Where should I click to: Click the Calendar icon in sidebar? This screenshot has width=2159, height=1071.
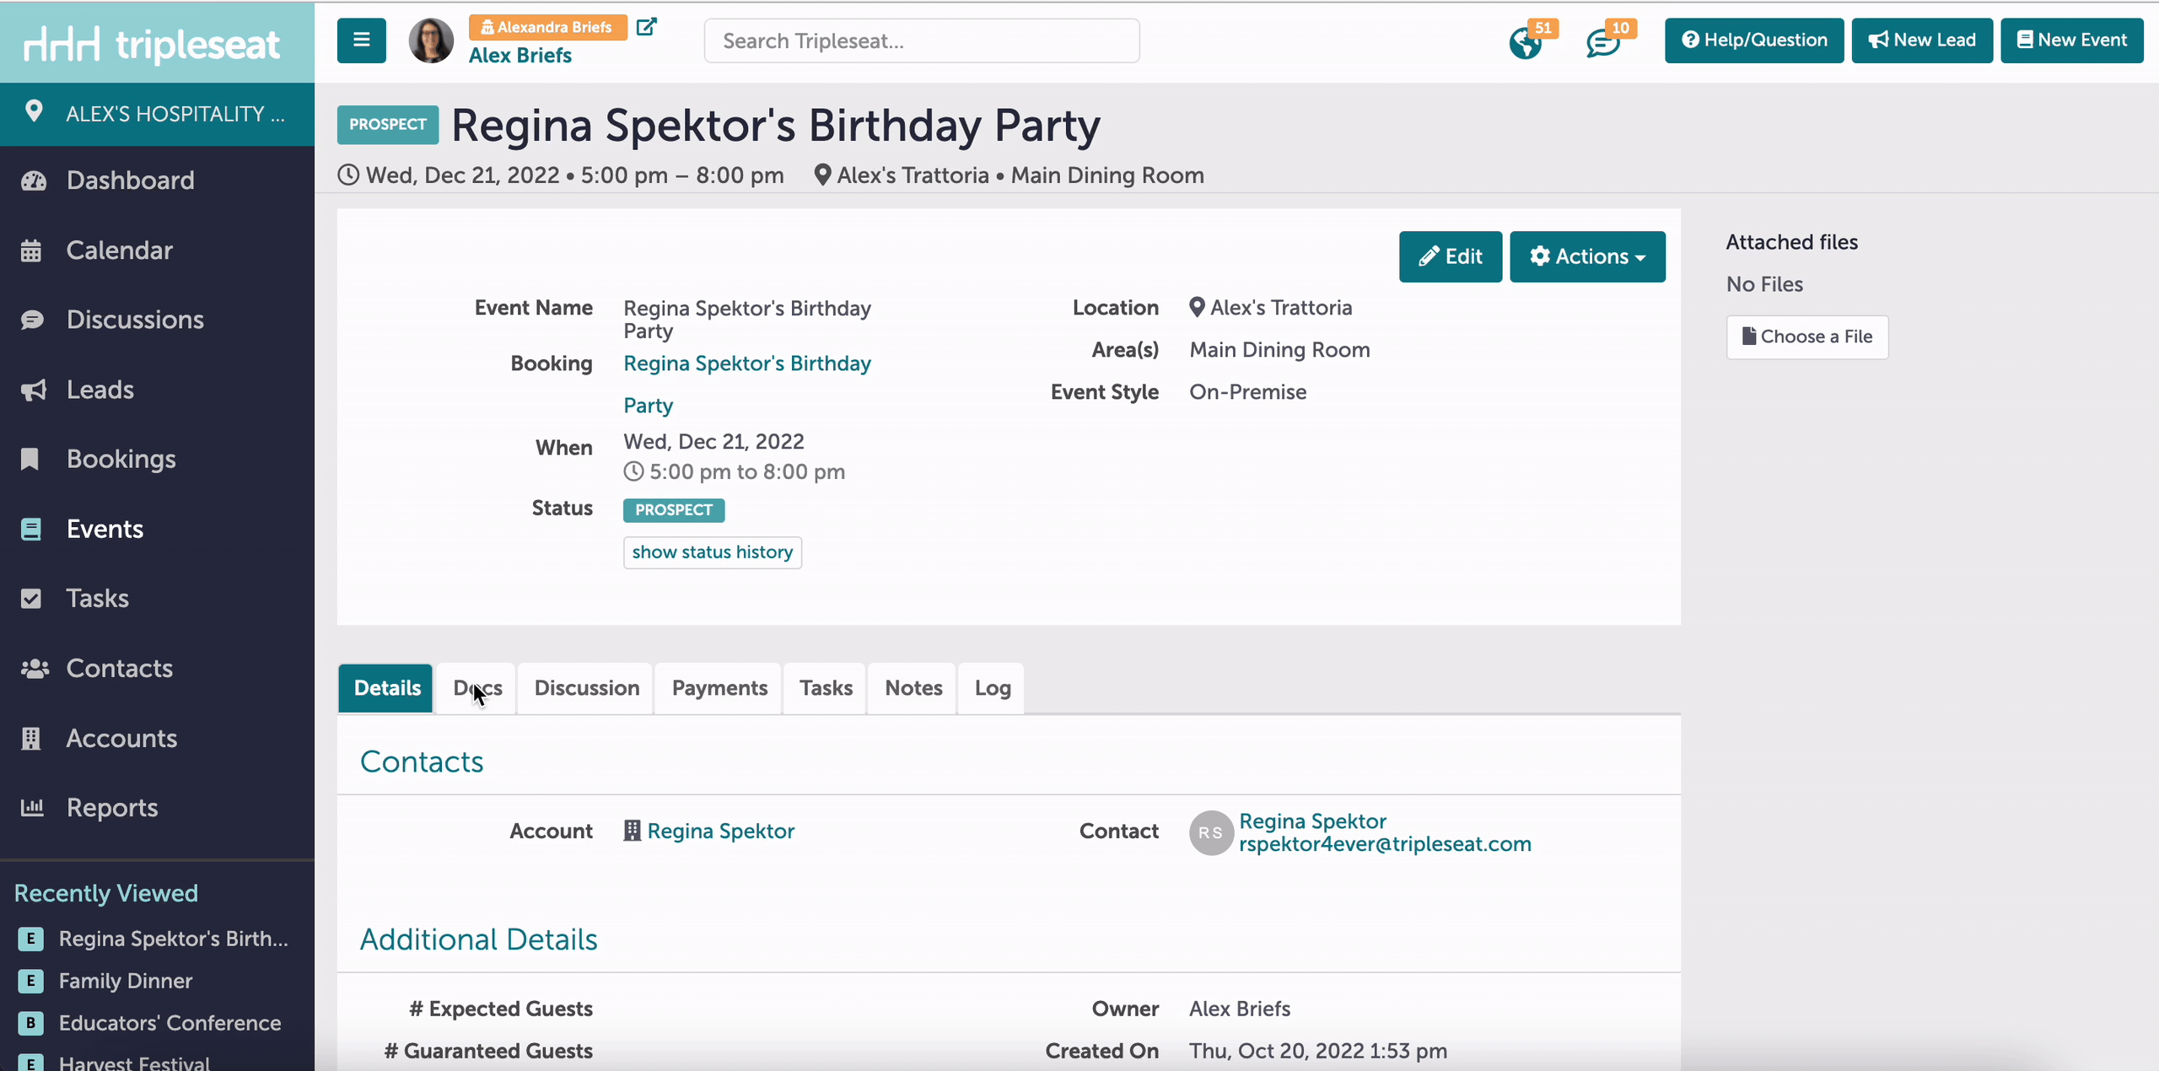click(x=31, y=250)
